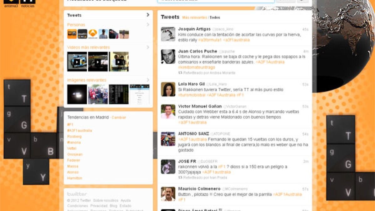Image resolution: width=375 pixels, height=211 pixels.
Task: Click ANTONIO SANZ's avatar image
Action: [168, 139]
